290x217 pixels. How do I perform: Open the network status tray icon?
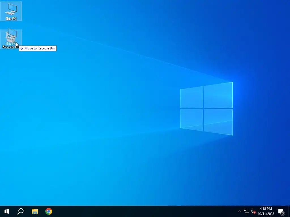pyautogui.click(x=247, y=211)
